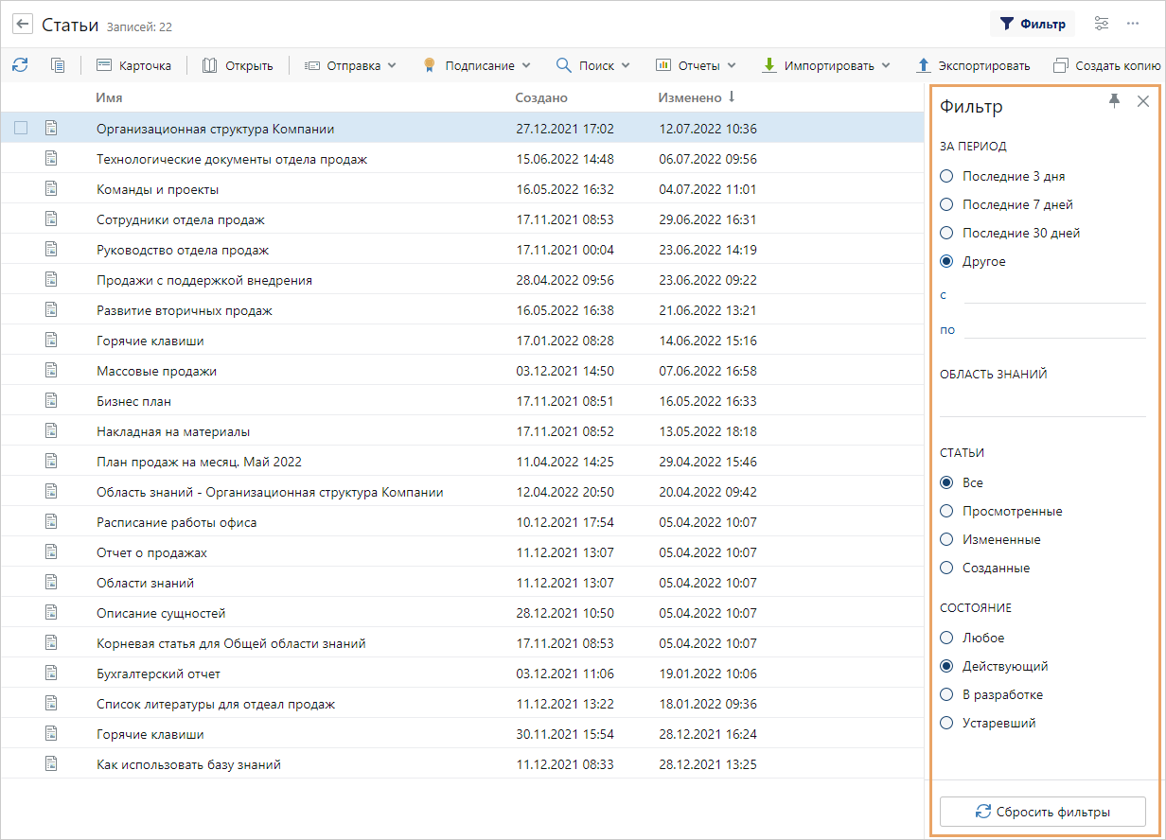Screen dimensions: 1166x840
Task: Click the Изменено sort arrow column header
Action: point(698,97)
